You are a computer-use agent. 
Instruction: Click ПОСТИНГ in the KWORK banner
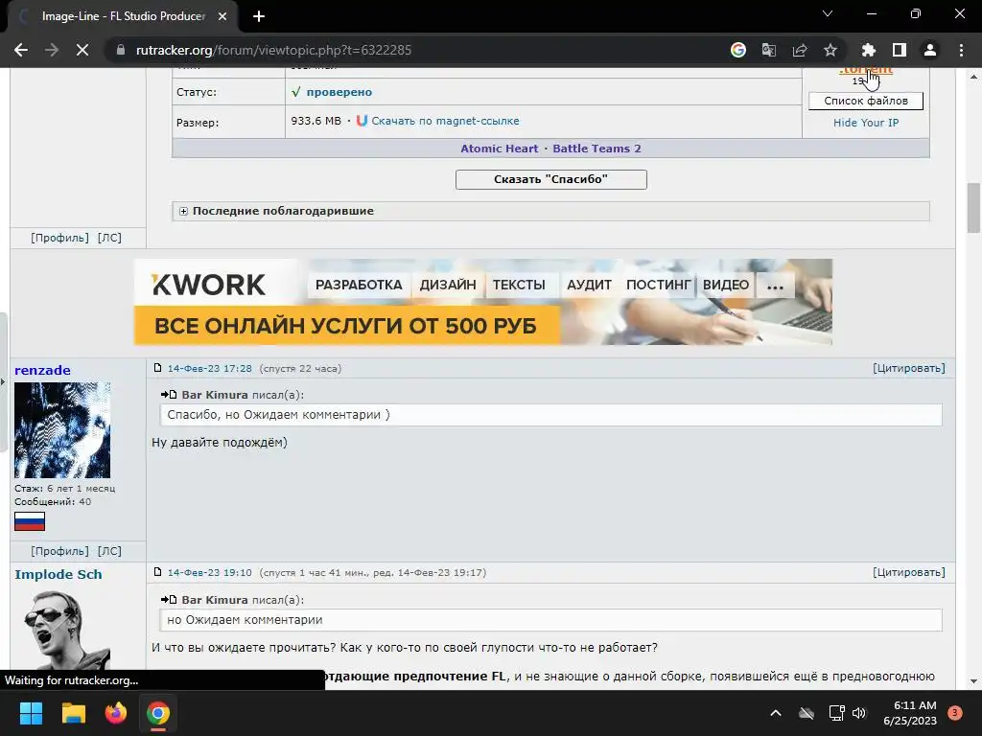(x=658, y=285)
